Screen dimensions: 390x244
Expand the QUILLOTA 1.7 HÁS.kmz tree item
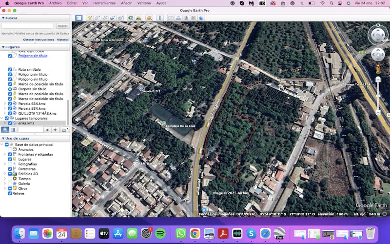tap(5, 113)
